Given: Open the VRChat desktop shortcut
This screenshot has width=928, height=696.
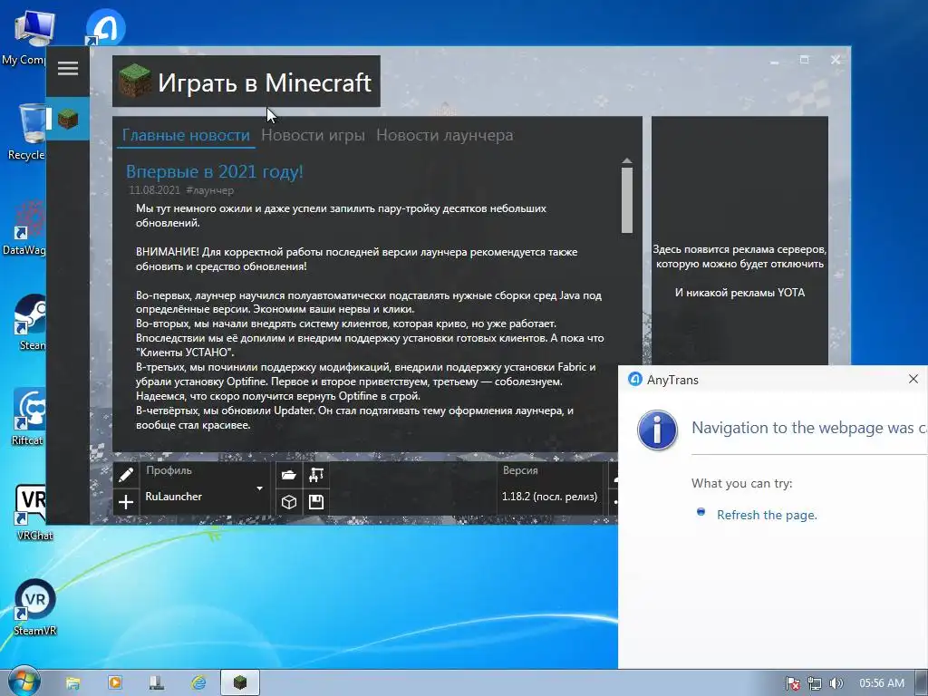Looking at the screenshot, I should (34, 513).
